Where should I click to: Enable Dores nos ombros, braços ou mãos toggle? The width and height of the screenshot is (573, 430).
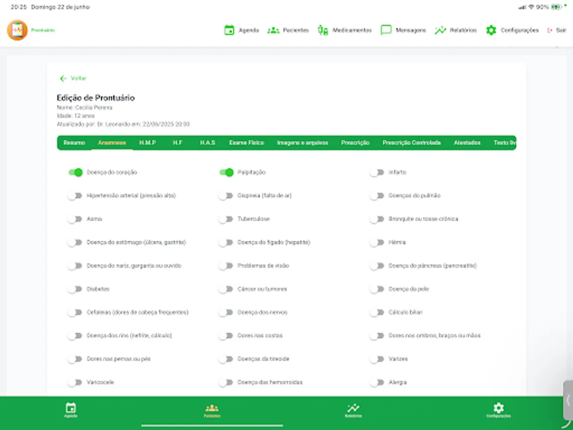[x=377, y=336]
